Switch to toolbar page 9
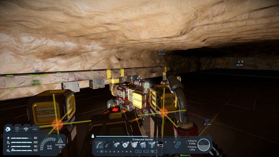The height and width of the screenshot is (157, 279). tap(131, 151)
